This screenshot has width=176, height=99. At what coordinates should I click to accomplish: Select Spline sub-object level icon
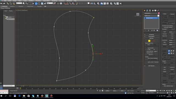point(154,41)
